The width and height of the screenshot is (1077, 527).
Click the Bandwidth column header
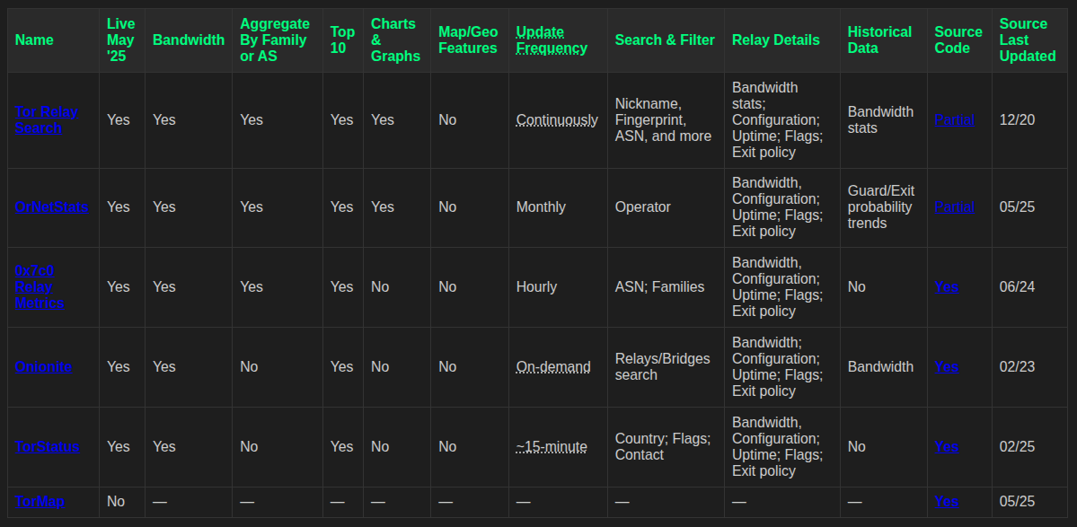click(x=188, y=40)
